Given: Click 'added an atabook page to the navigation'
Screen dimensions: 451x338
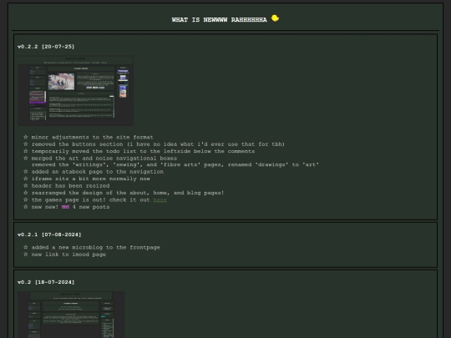Looking at the screenshot, I should click(x=98, y=172).
